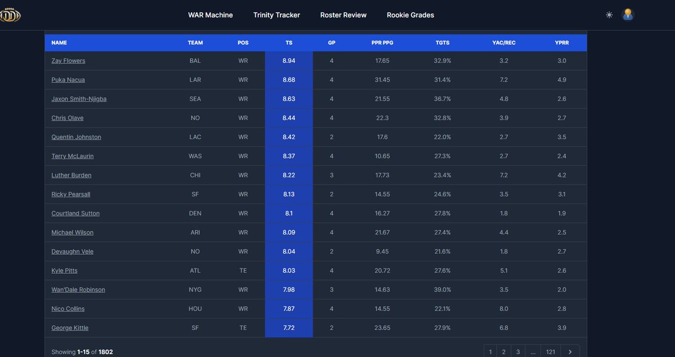Click the next page chevron
The width and height of the screenshot is (675, 357).
pos(570,351)
